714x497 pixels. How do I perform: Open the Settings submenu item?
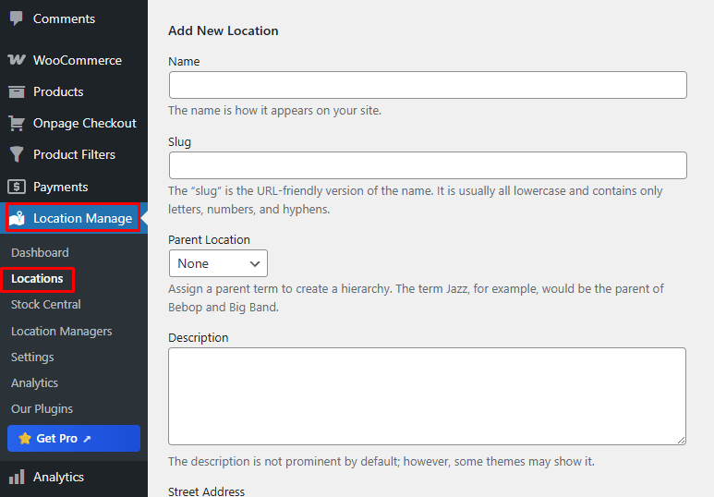pos(32,358)
